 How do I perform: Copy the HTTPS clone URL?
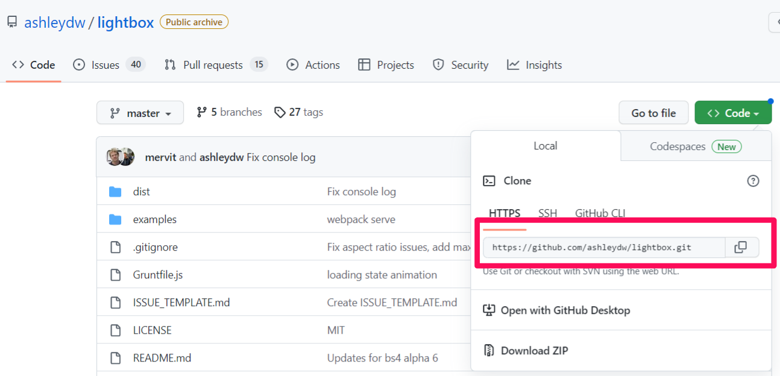[x=741, y=247]
